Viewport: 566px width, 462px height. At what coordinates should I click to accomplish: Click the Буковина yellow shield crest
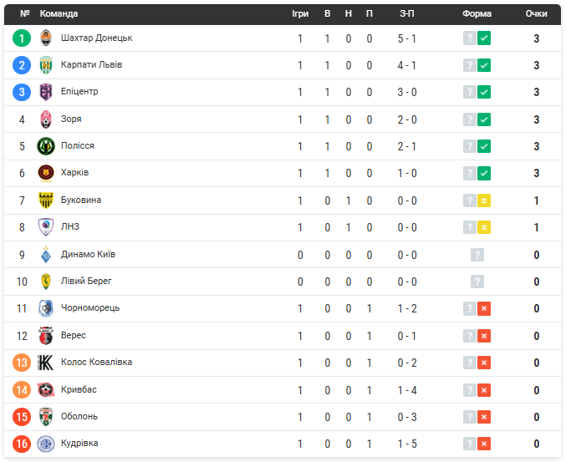46,201
